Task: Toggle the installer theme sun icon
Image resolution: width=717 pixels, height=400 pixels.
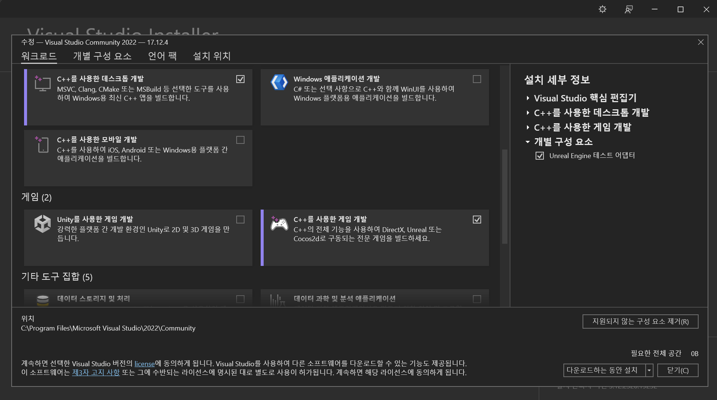Action: coord(602,9)
